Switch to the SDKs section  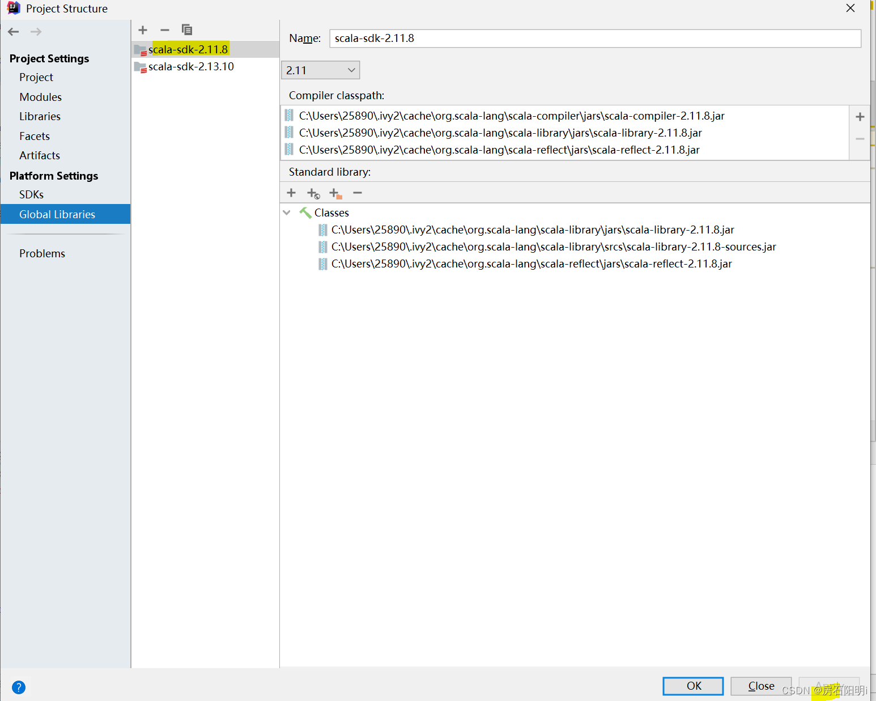[31, 194]
